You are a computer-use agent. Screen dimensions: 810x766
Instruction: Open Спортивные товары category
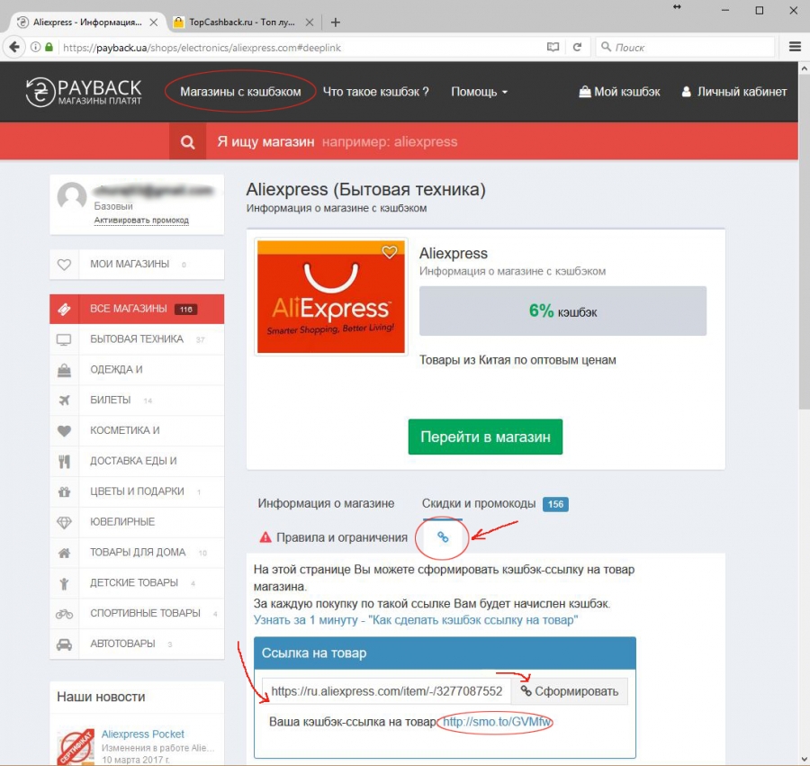tap(137, 614)
